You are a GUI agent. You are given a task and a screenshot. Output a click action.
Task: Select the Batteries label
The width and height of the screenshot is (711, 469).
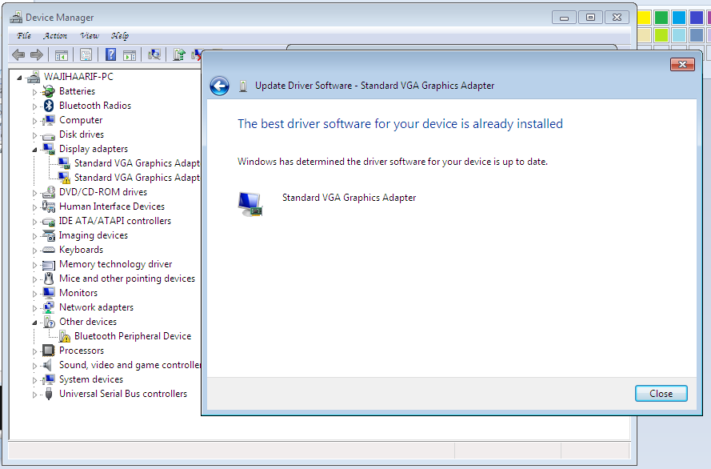click(x=77, y=91)
